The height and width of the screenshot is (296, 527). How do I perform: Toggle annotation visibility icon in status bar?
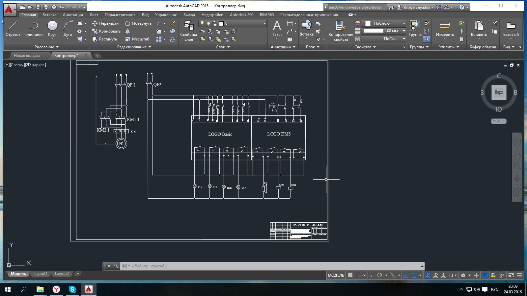[x=428, y=275]
